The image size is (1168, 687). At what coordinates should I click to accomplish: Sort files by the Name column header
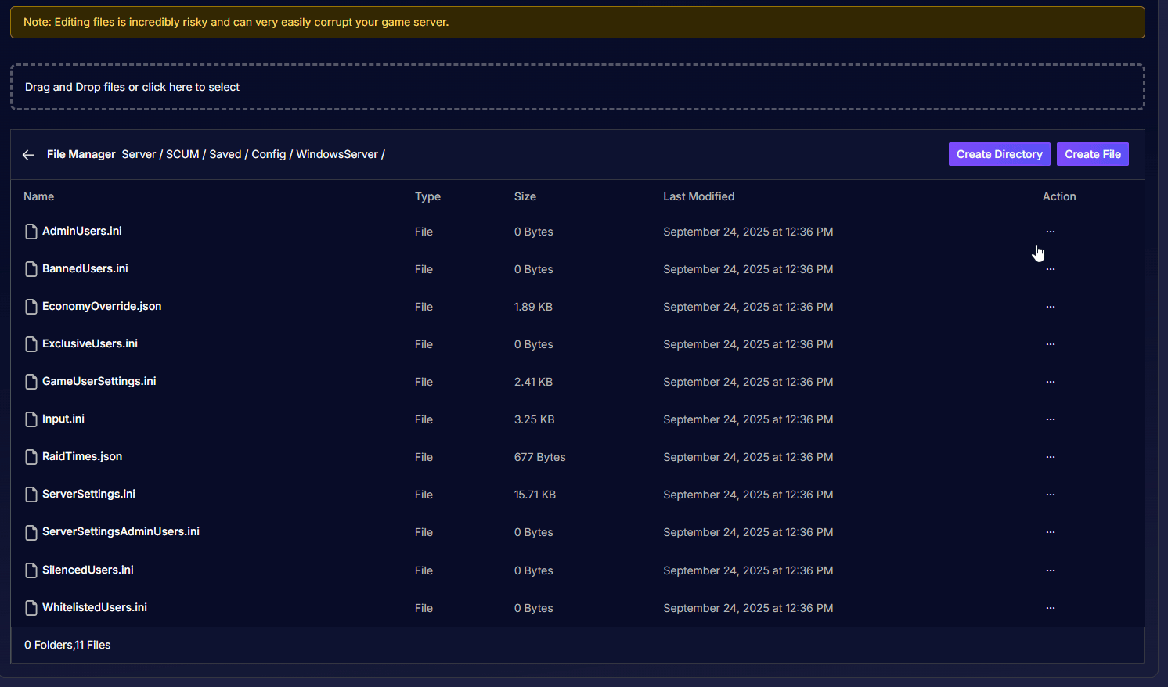[x=38, y=196]
